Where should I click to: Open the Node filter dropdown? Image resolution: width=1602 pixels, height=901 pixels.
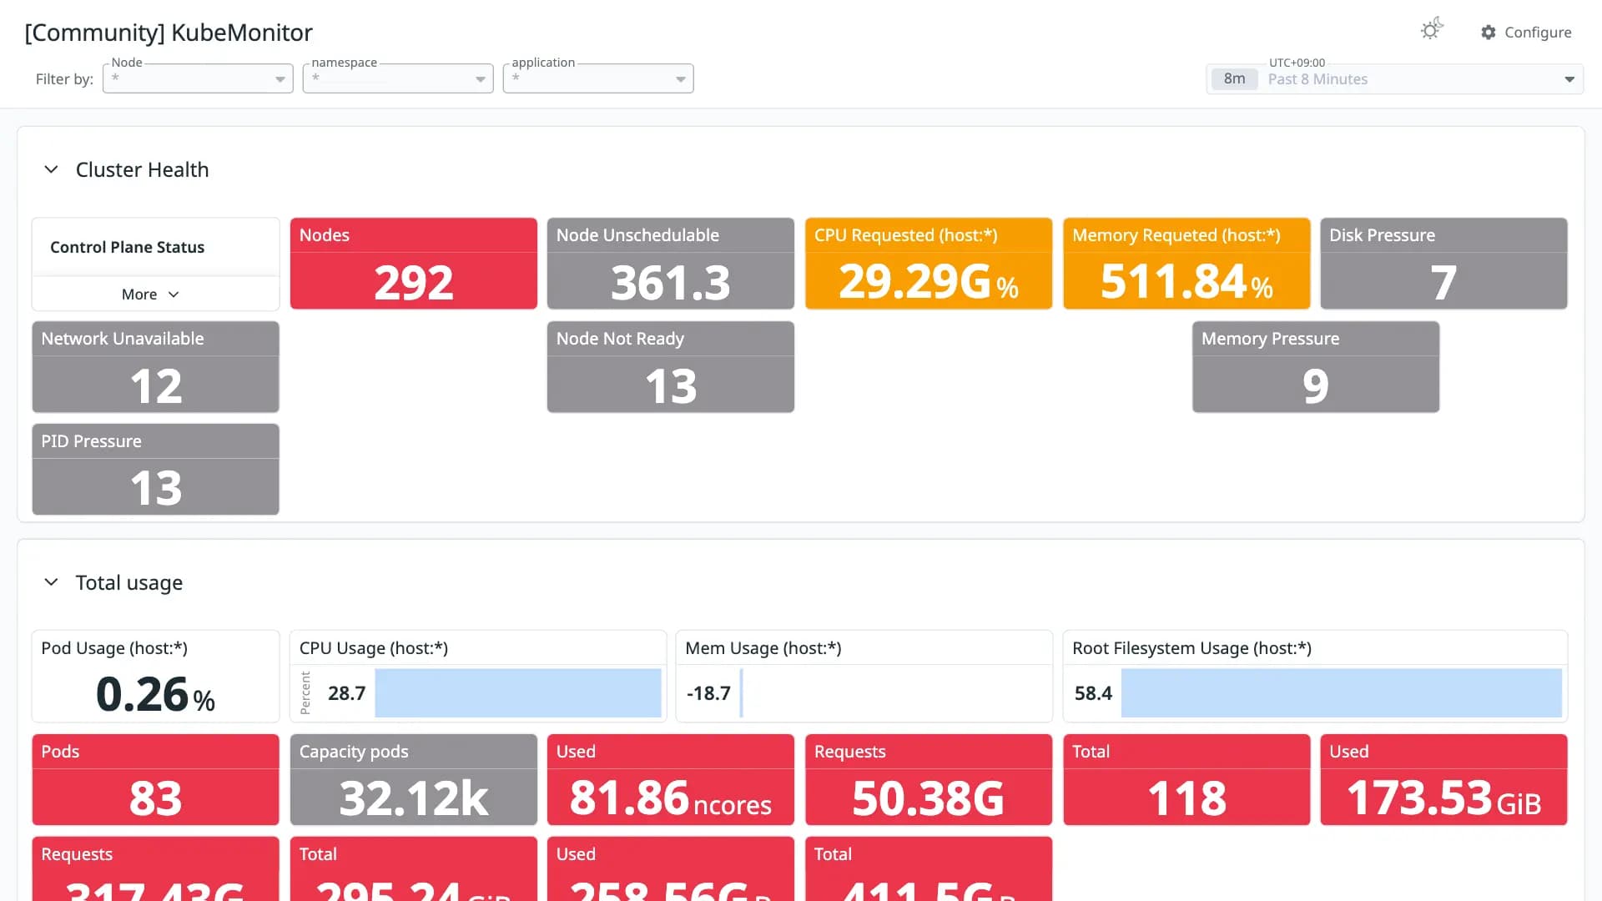coord(198,78)
